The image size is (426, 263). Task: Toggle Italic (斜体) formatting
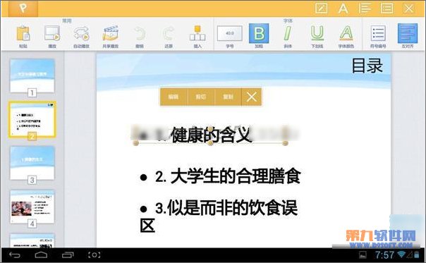tap(288, 33)
